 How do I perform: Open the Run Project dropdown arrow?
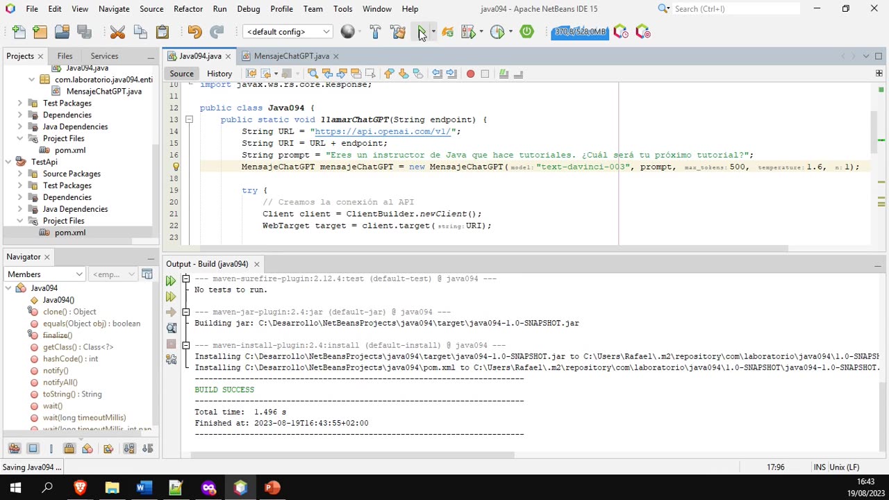coord(433,32)
